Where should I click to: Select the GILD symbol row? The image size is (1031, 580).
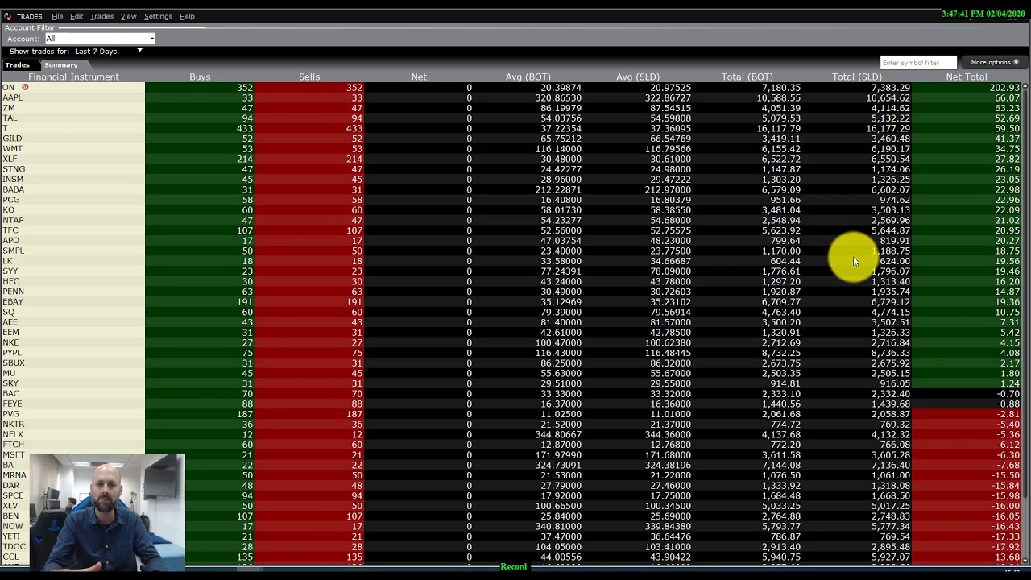[x=12, y=139]
